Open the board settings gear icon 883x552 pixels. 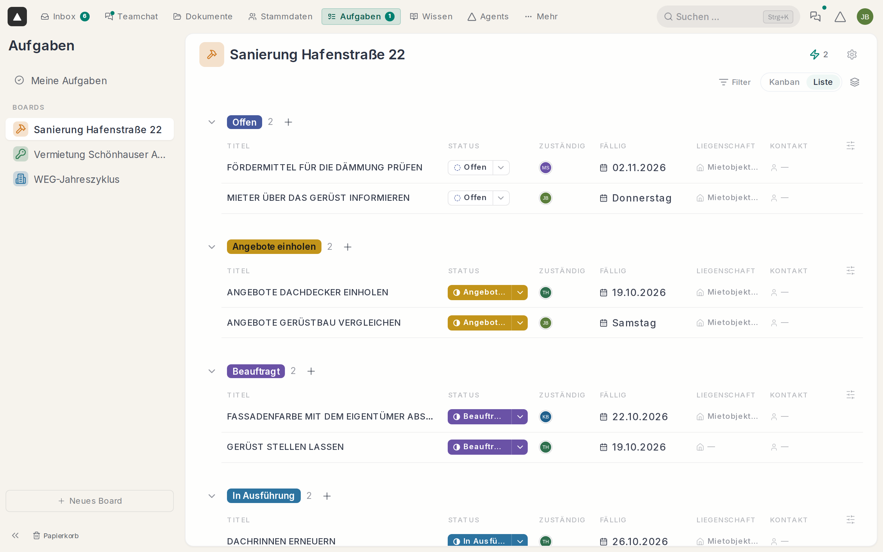(852, 55)
